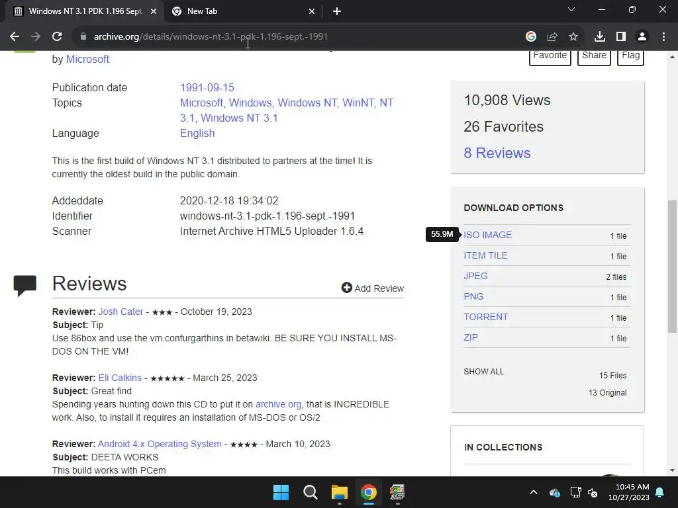Click the 13 Original files link
678x508 pixels.
pos(607,393)
